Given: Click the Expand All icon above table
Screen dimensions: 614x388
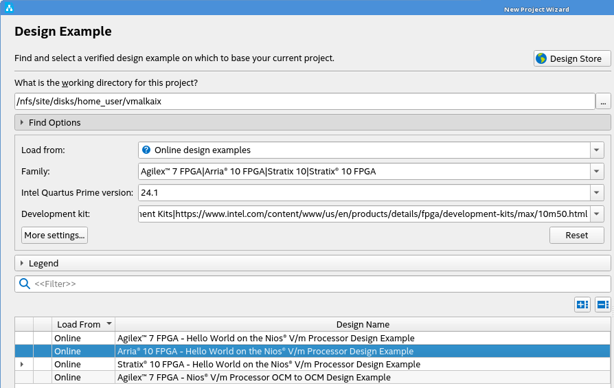Looking at the screenshot, I should coord(582,304).
